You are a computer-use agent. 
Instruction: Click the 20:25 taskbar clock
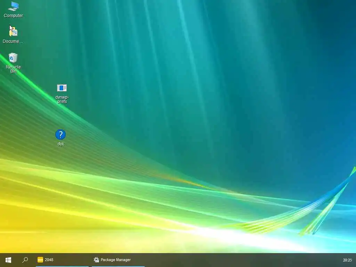[x=347, y=260]
